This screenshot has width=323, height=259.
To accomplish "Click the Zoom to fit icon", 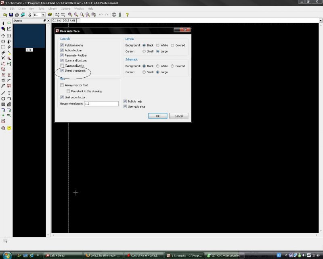I will pos(70,15).
